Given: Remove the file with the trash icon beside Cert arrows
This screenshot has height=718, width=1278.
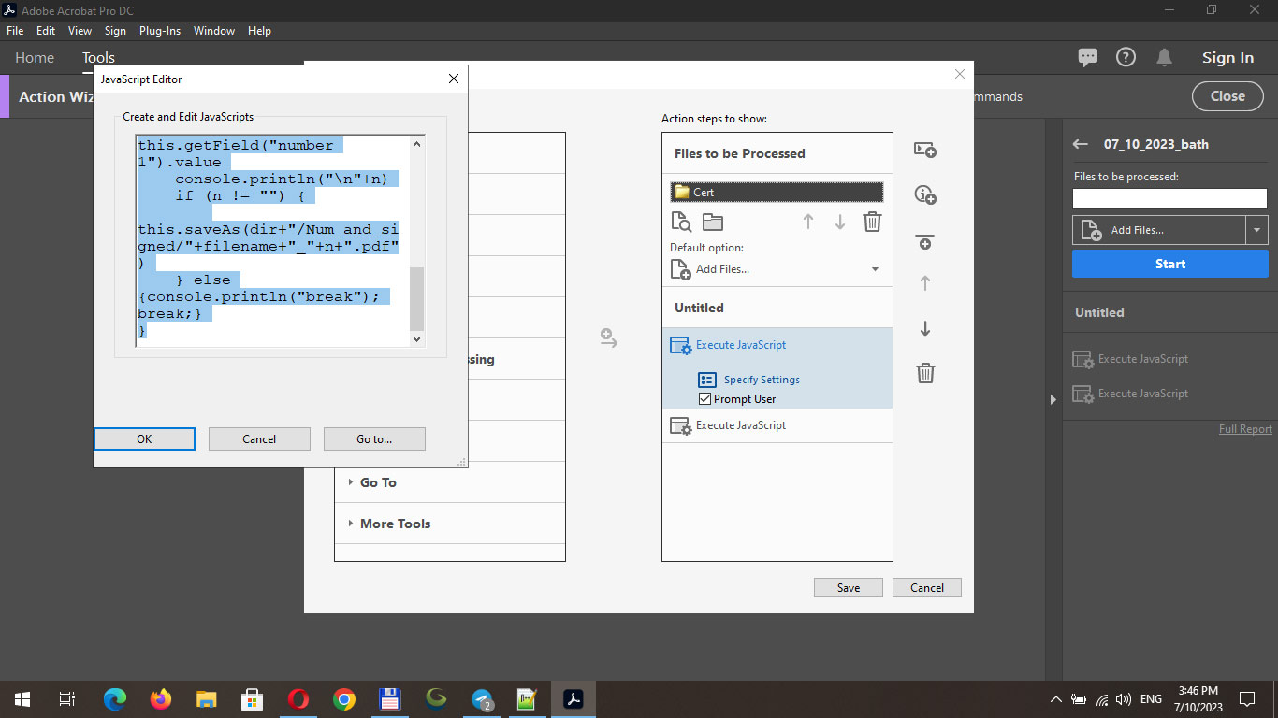Looking at the screenshot, I should 872,222.
